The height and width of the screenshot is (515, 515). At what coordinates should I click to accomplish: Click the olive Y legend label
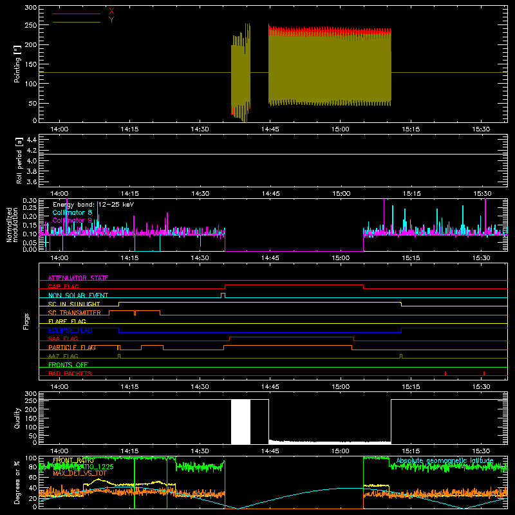(x=111, y=20)
